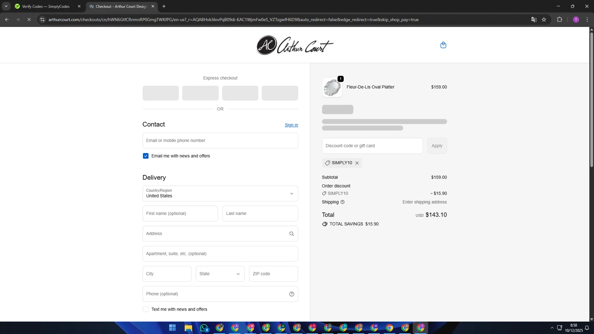
Task: Focus the Last name field
Action: pos(260,214)
